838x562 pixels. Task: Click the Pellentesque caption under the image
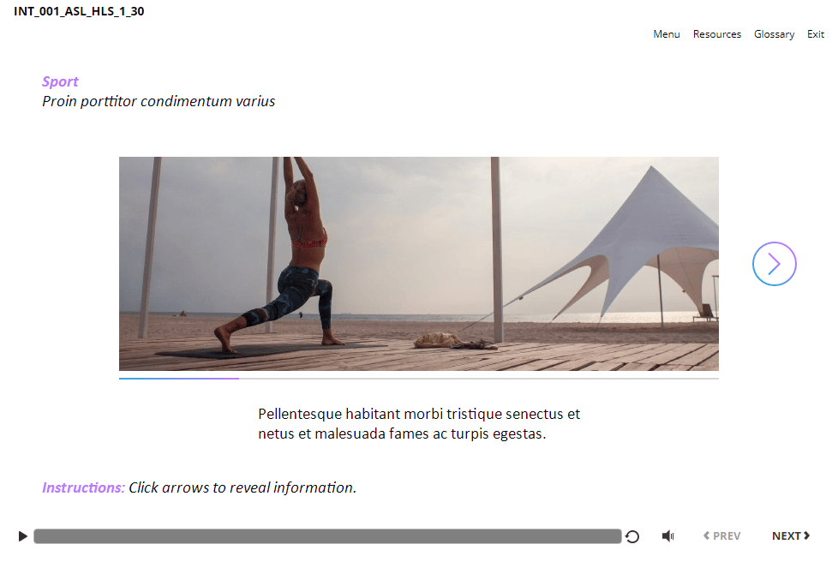419,423
